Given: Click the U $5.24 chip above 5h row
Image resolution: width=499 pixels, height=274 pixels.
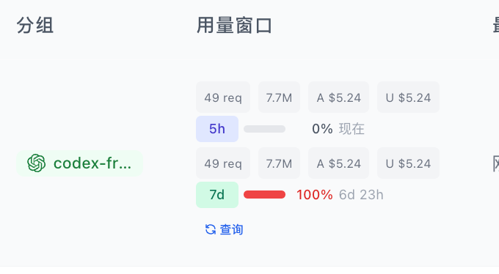Looking at the screenshot, I should (408, 97).
